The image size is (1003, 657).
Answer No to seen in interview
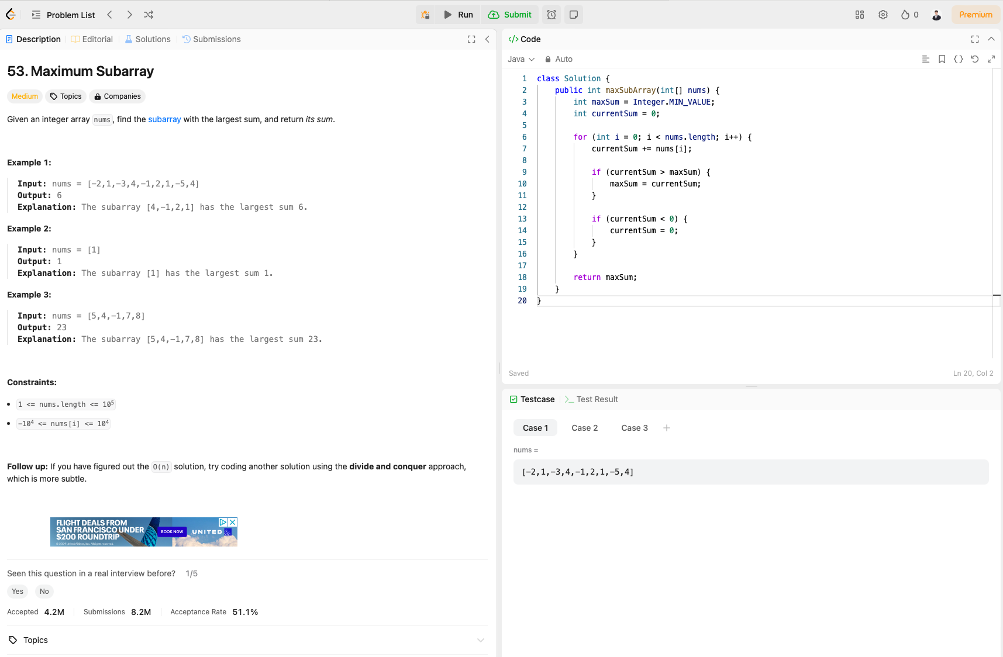[44, 592]
